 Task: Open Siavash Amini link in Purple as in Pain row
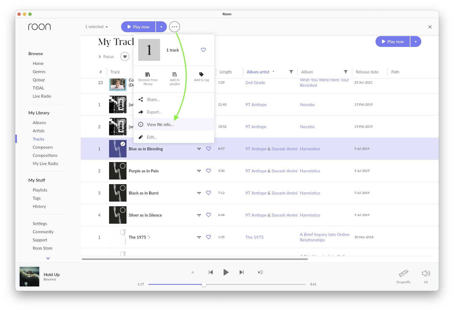click(284, 171)
